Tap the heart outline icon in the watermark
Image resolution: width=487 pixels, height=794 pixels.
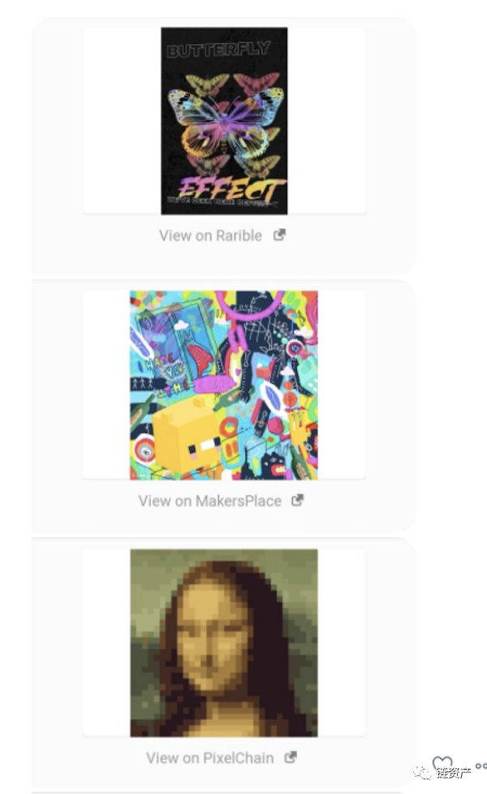click(x=442, y=764)
